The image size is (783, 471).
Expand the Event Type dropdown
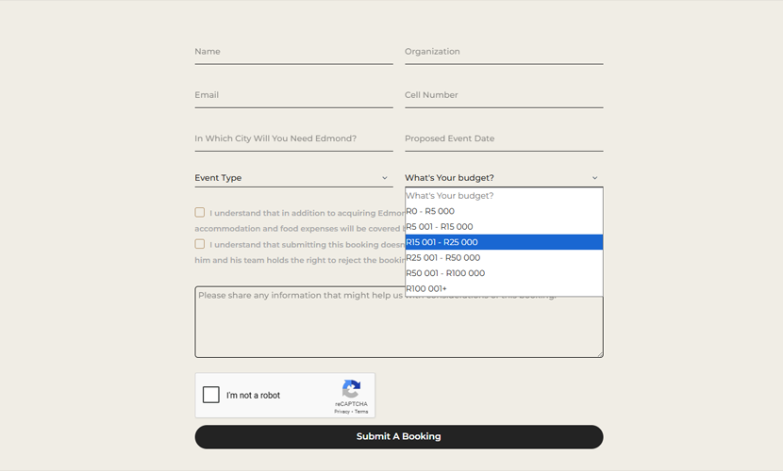[x=293, y=178]
